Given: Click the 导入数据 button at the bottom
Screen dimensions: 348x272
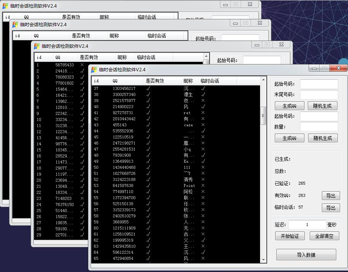Looking at the screenshot, I should point(306,255).
